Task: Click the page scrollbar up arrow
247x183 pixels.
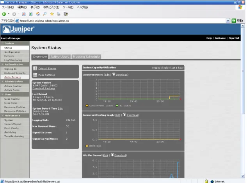Action: [243, 25]
